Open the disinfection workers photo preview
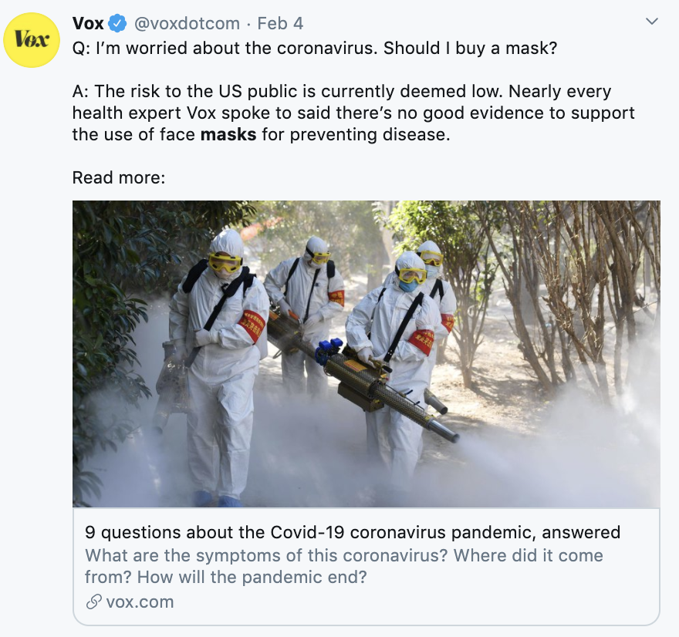679x637 pixels. pyautogui.click(x=367, y=353)
